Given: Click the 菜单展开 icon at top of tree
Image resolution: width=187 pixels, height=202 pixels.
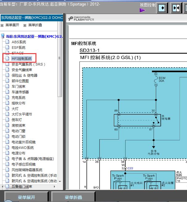Looking at the screenshot, I should tap(2, 25).
